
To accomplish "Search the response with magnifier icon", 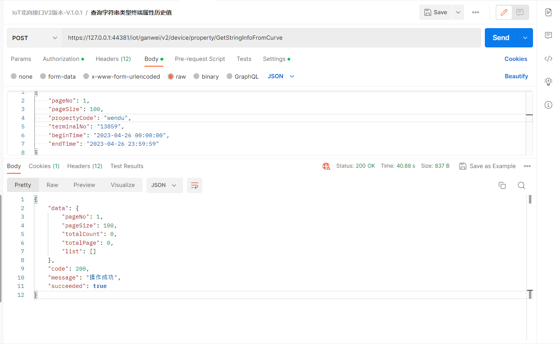I will tap(521, 185).
